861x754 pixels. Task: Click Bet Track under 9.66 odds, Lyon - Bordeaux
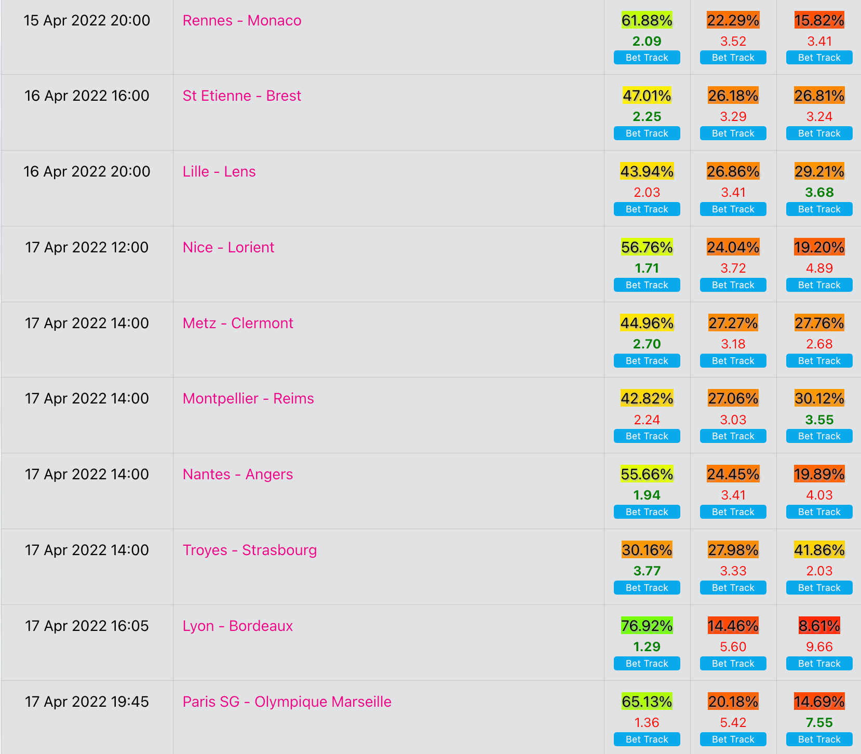coord(819,664)
